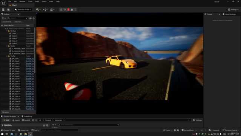Pause the running simulation
This screenshot has width=241, height=136.
point(61,9)
